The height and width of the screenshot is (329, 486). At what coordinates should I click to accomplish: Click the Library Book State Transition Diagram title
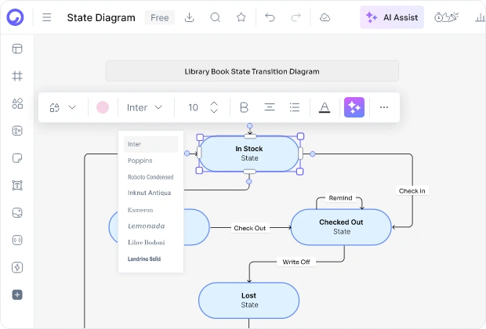[252, 71]
